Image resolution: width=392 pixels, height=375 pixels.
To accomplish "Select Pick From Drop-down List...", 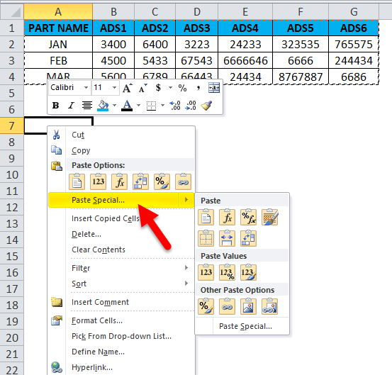I will [x=121, y=336].
